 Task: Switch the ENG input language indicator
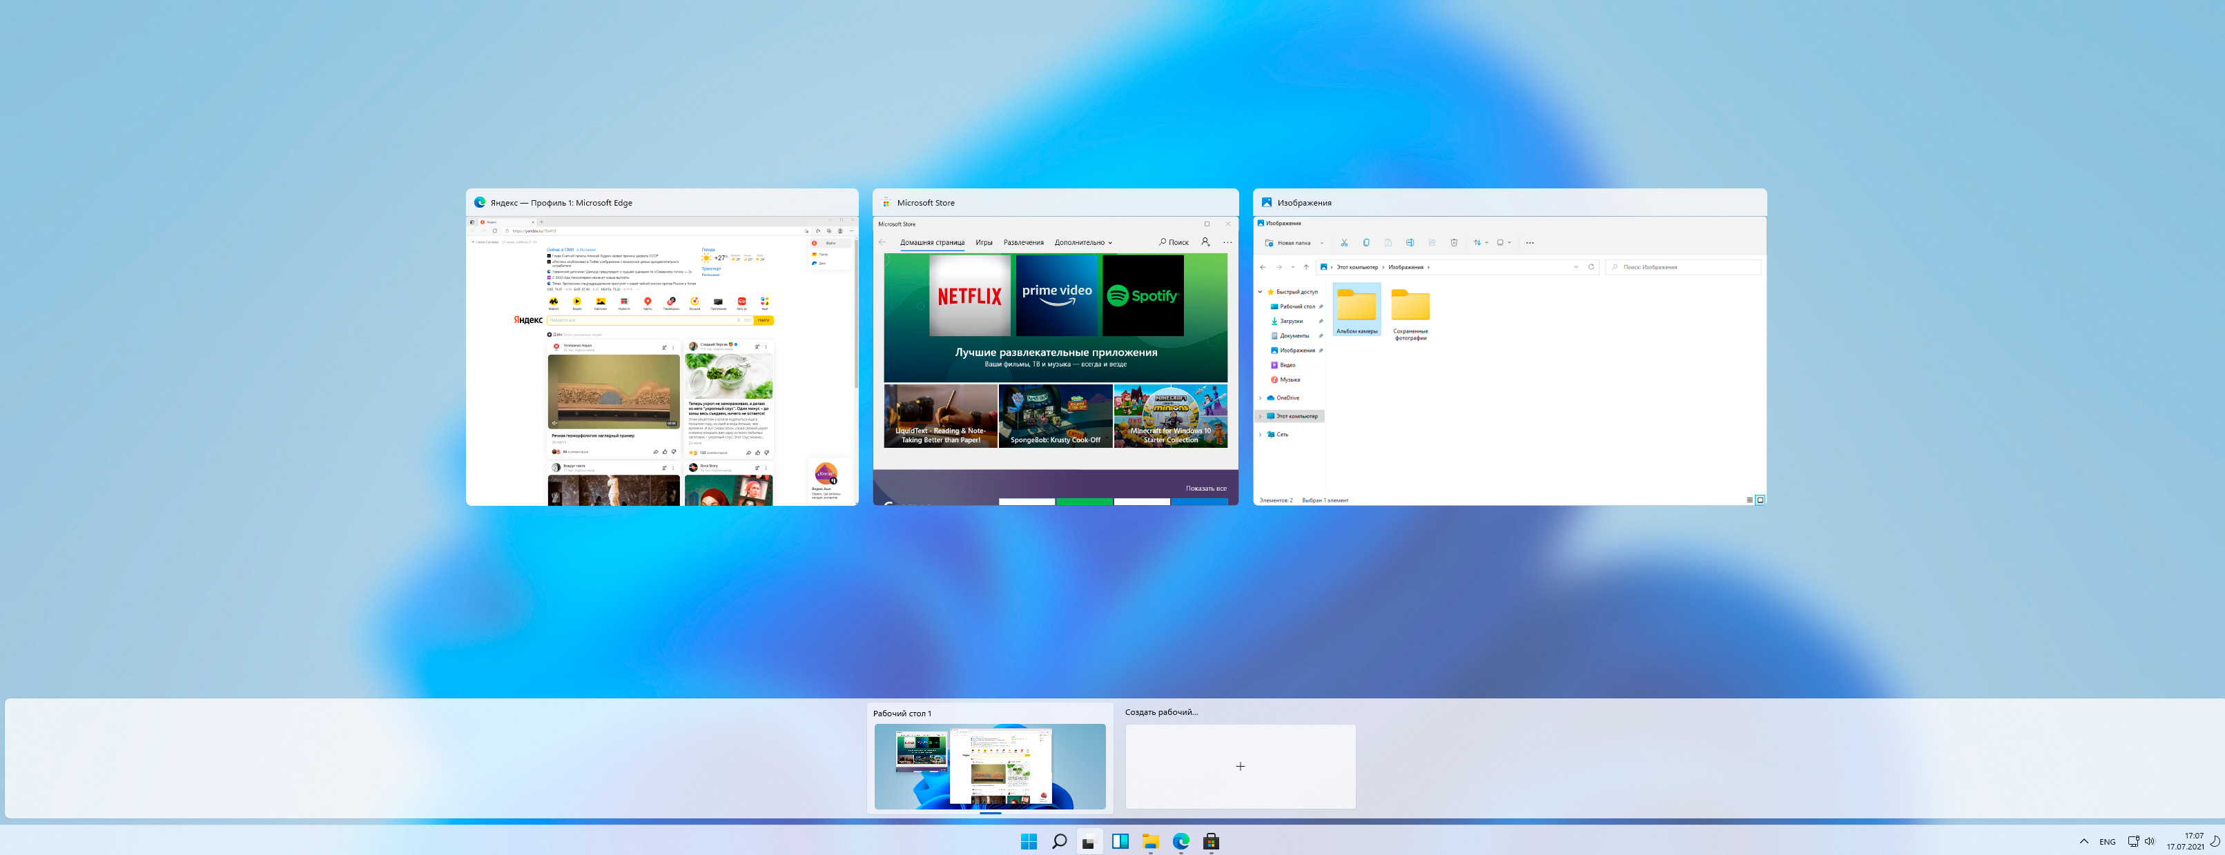[x=2108, y=841]
